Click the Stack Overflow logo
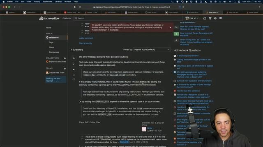Viewport: 263px width, 147px height. [49, 18]
